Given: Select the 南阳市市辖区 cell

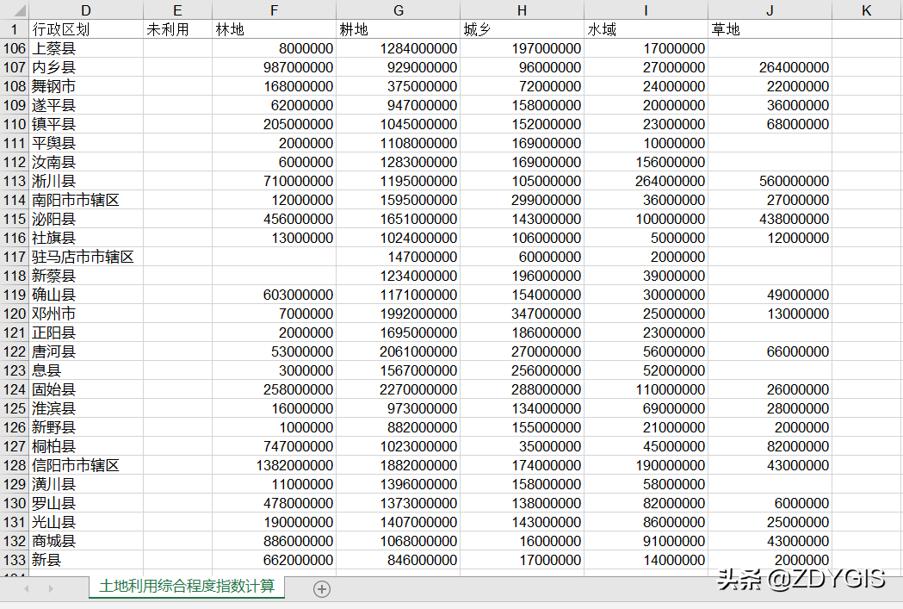Looking at the screenshot, I should tap(86, 200).
